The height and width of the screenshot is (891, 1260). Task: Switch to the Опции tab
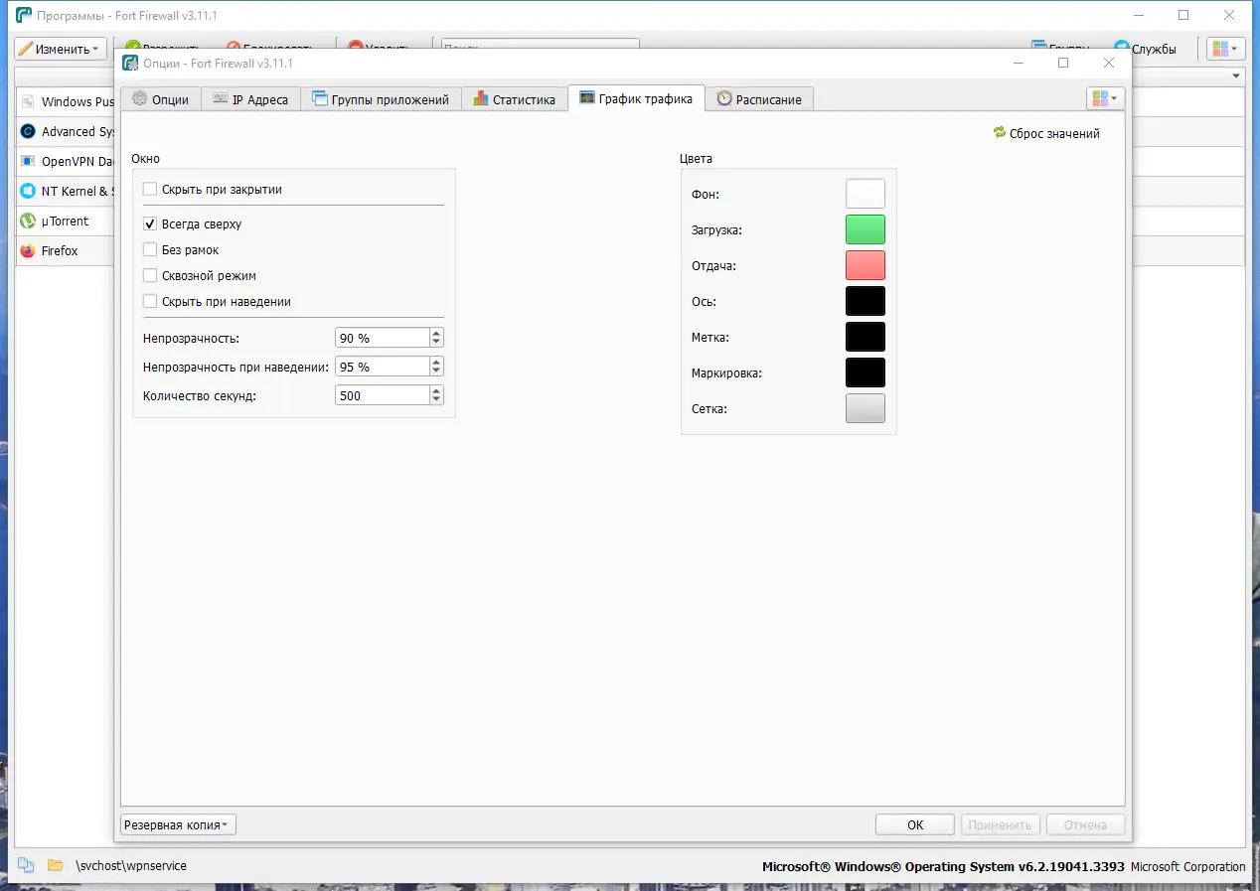point(160,99)
